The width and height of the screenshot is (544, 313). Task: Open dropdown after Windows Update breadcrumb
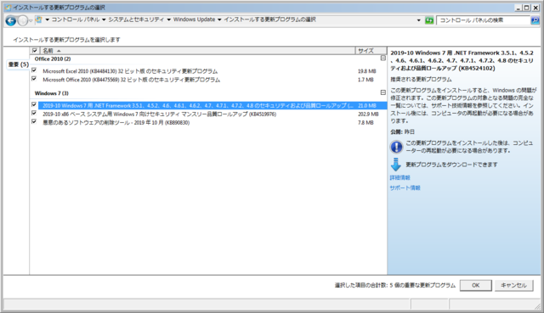point(219,20)
